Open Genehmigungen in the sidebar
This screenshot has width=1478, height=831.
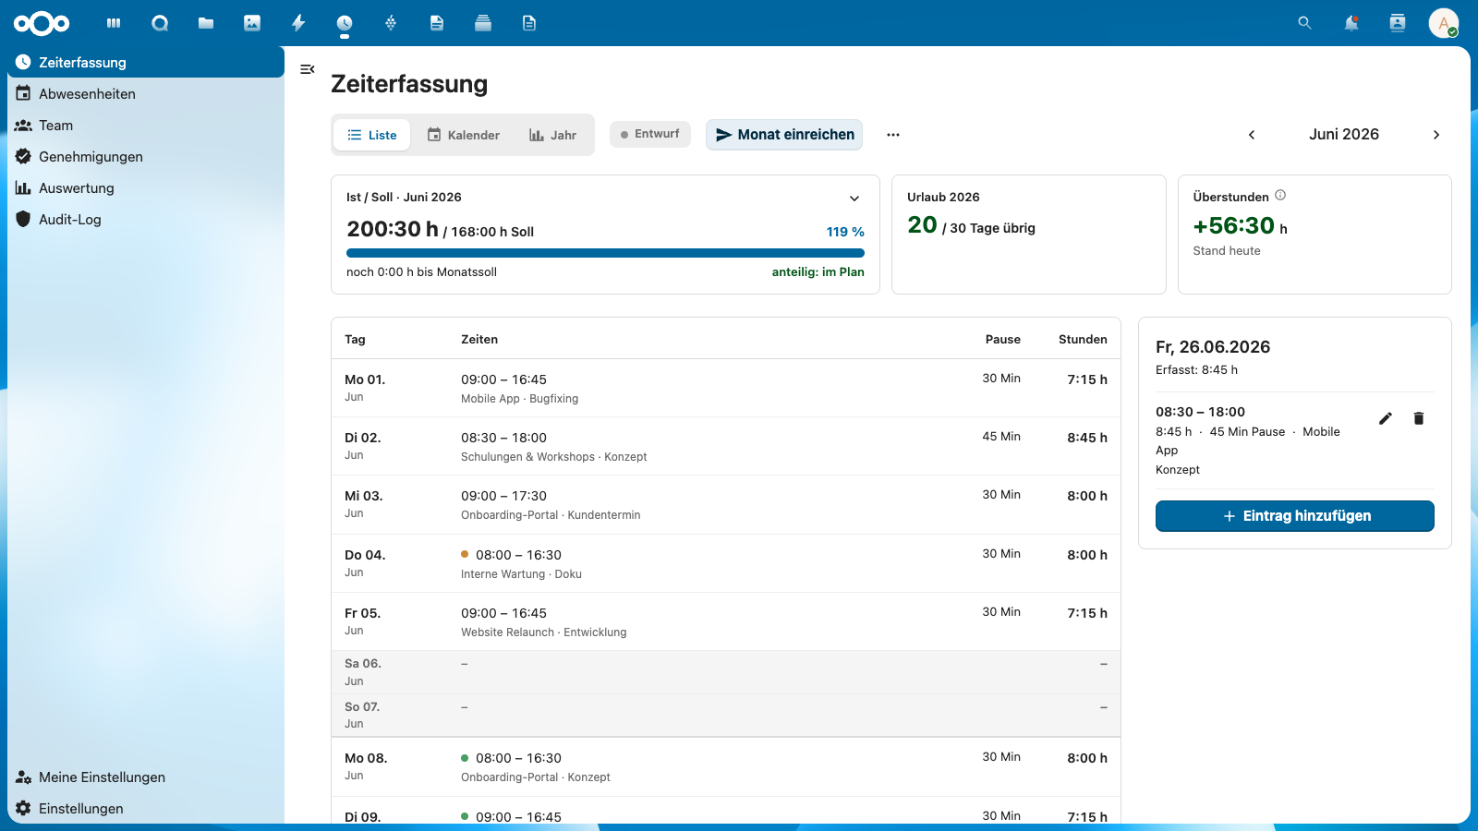pyautogui.click(x=146, y=156)
